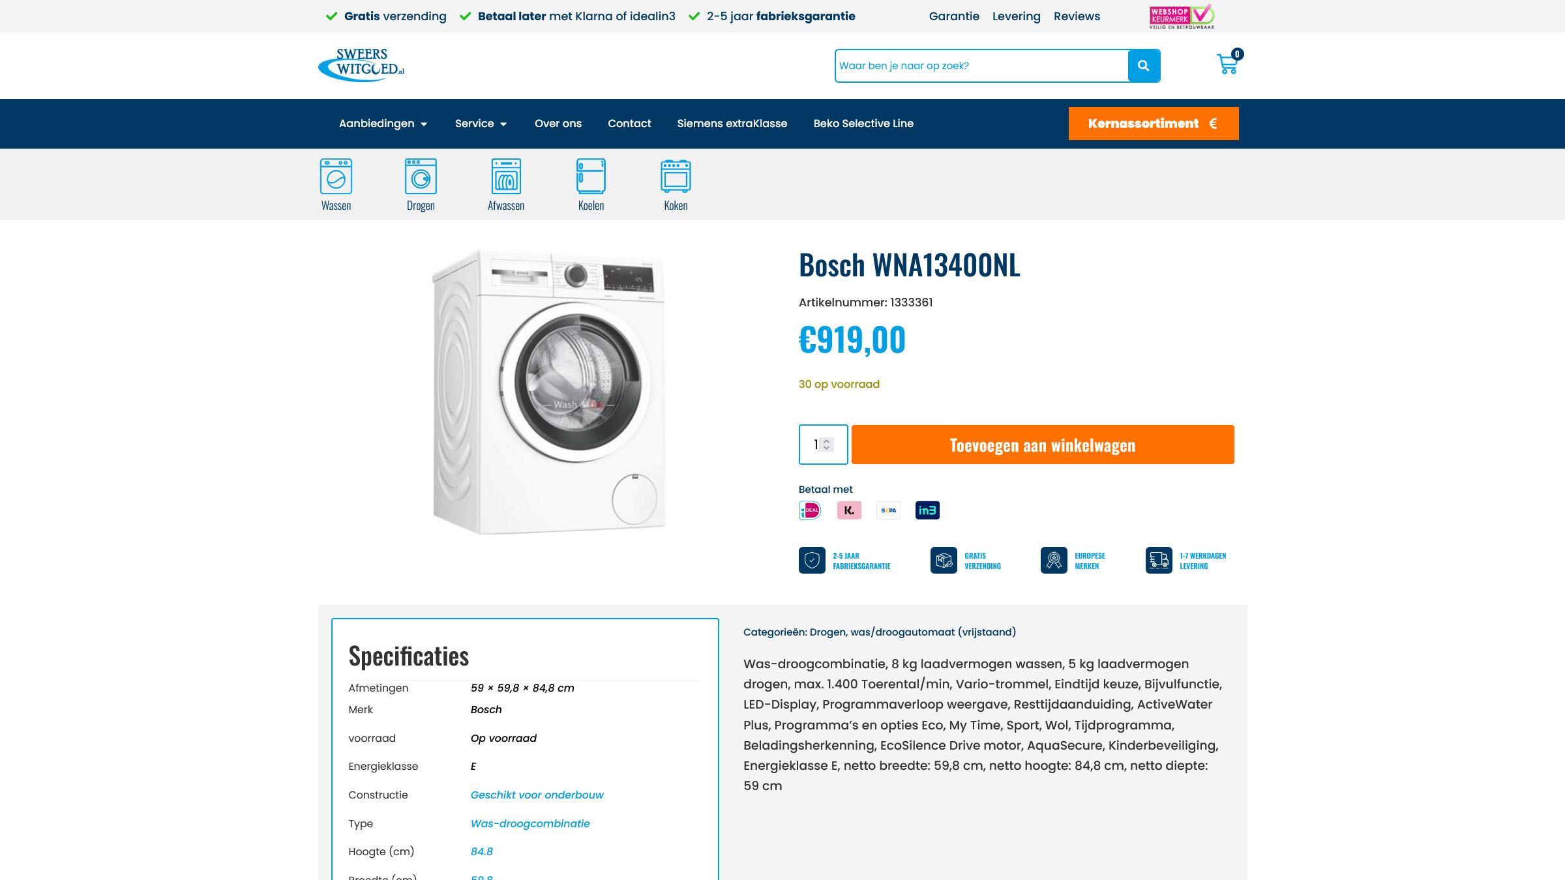The height and width of the screenshot is (880, 1565).
Task: Click the search magnifier button
Action: 1144,66
